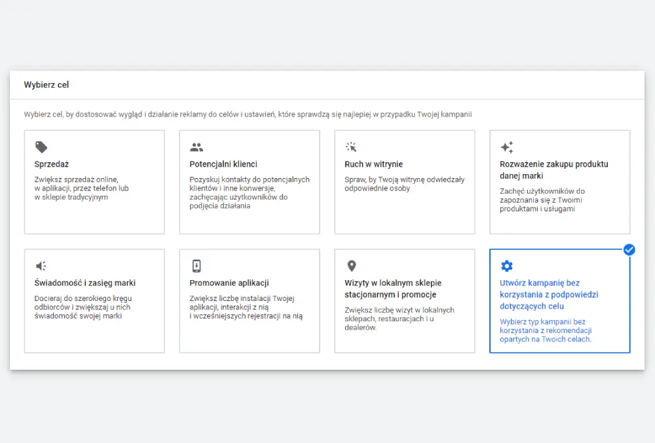
Task: Click the people icon for Potencjalni klienci
Action: pos(196,147)
